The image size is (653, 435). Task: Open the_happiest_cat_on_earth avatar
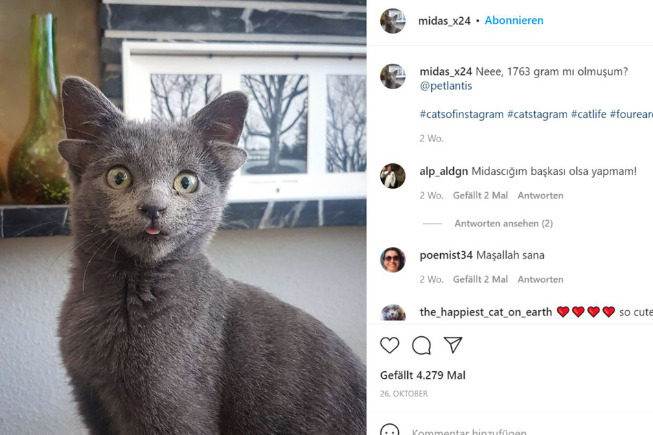tap(393, 313)
